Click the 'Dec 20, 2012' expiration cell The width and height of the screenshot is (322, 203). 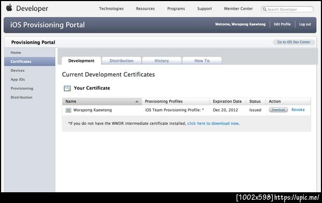(x=225, y=110)
